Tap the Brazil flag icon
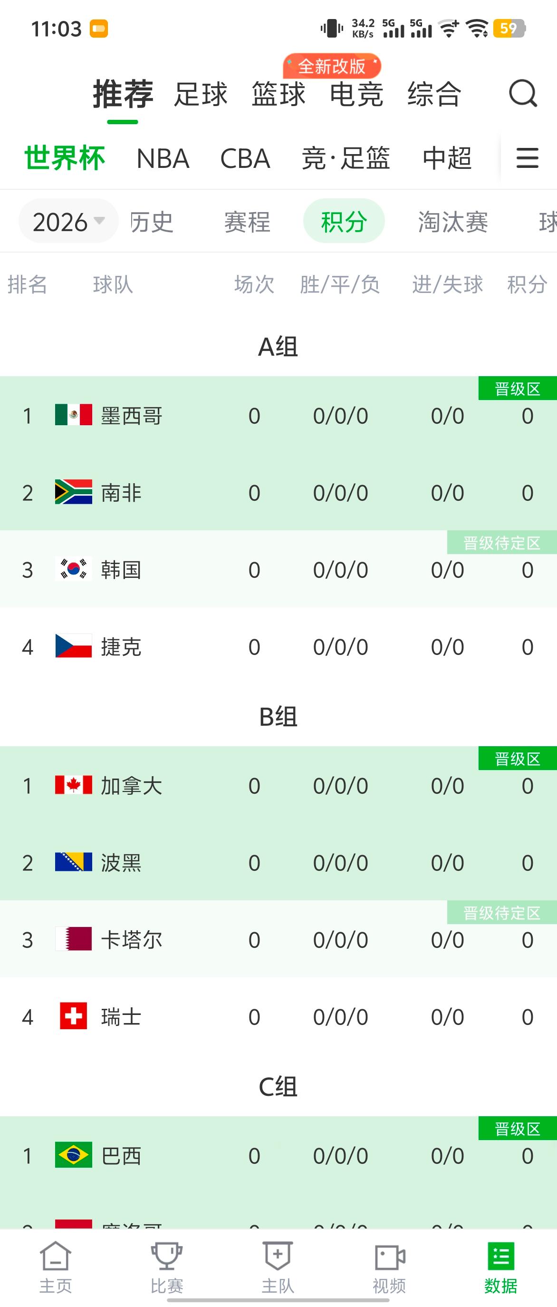This screenshot has height=1307, width=557. [x=74, y=1154]
